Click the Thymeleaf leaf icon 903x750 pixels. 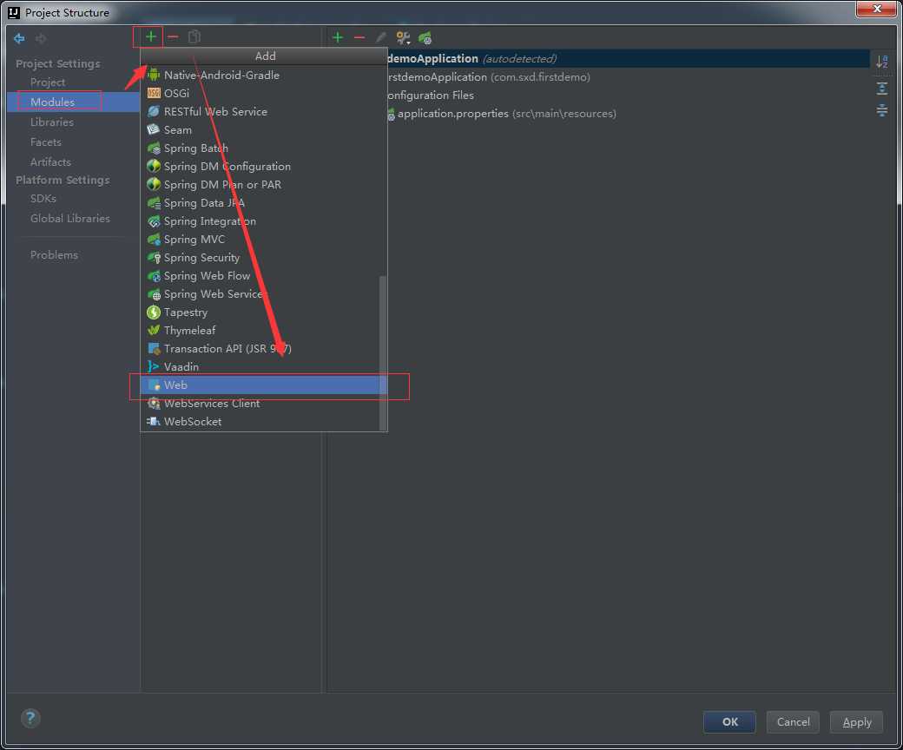click(153, 331)
